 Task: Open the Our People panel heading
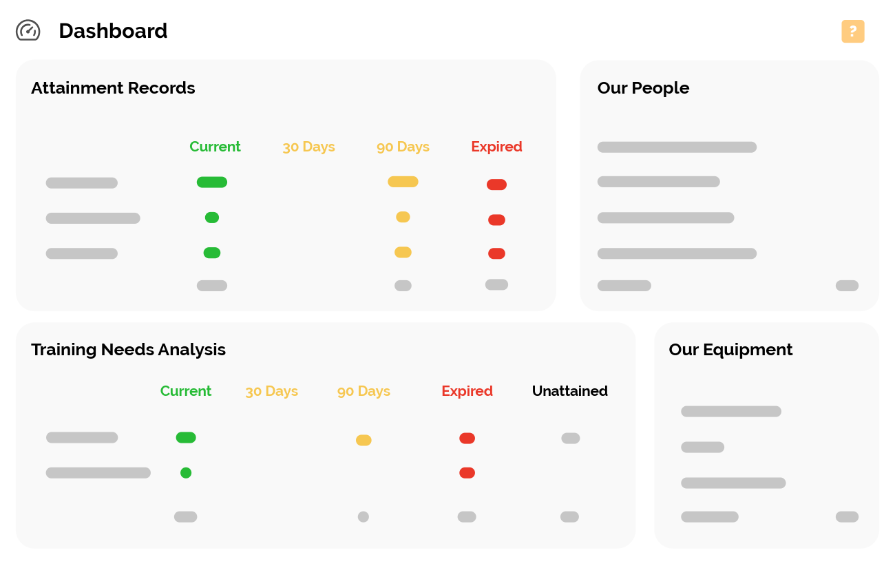(643, 88)
